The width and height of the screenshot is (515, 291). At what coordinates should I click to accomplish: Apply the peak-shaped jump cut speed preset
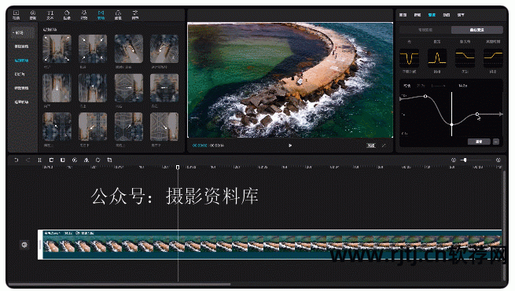pyautogui.click(x=437, y=58)
